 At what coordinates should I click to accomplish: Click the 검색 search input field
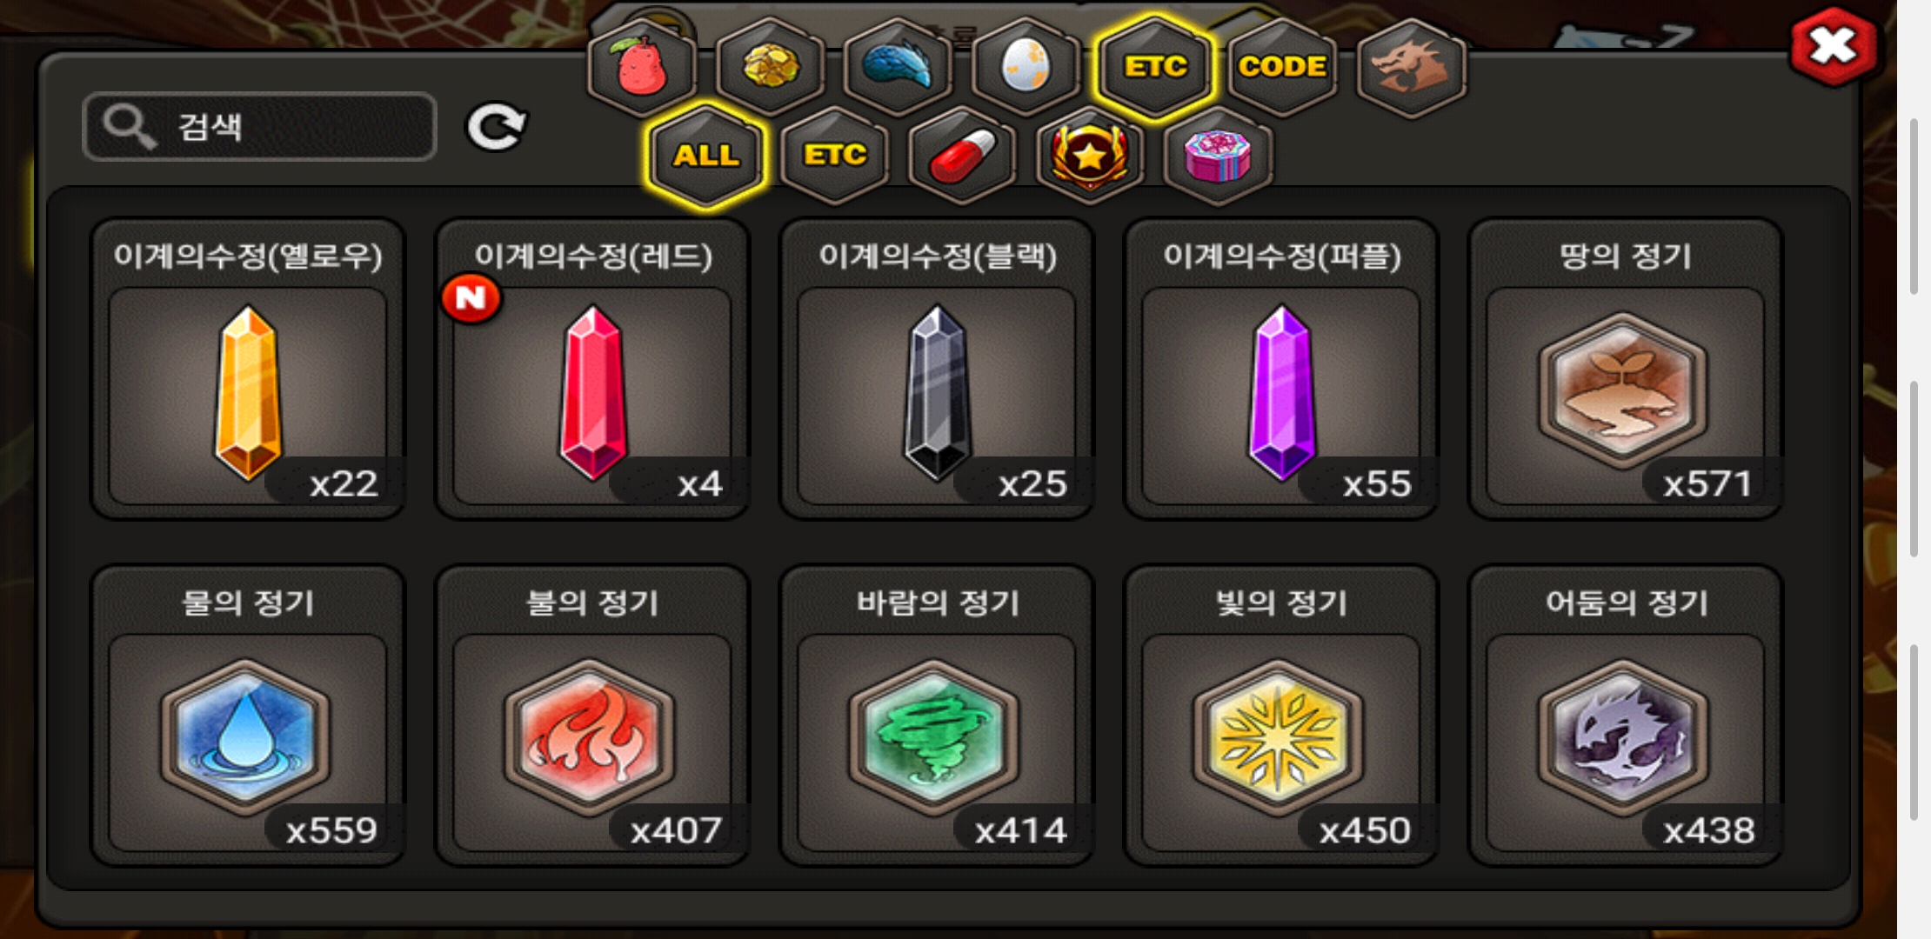259,127
